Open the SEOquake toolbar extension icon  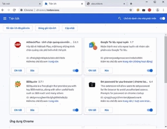pos(138,10)
